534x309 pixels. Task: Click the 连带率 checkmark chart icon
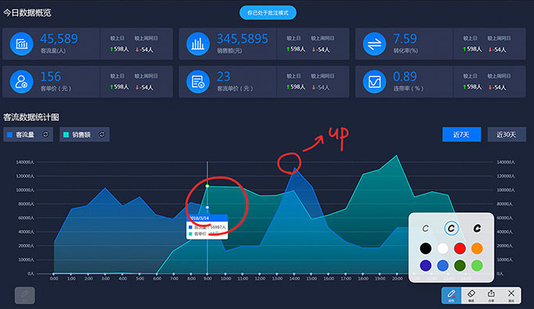coord(374,81)
